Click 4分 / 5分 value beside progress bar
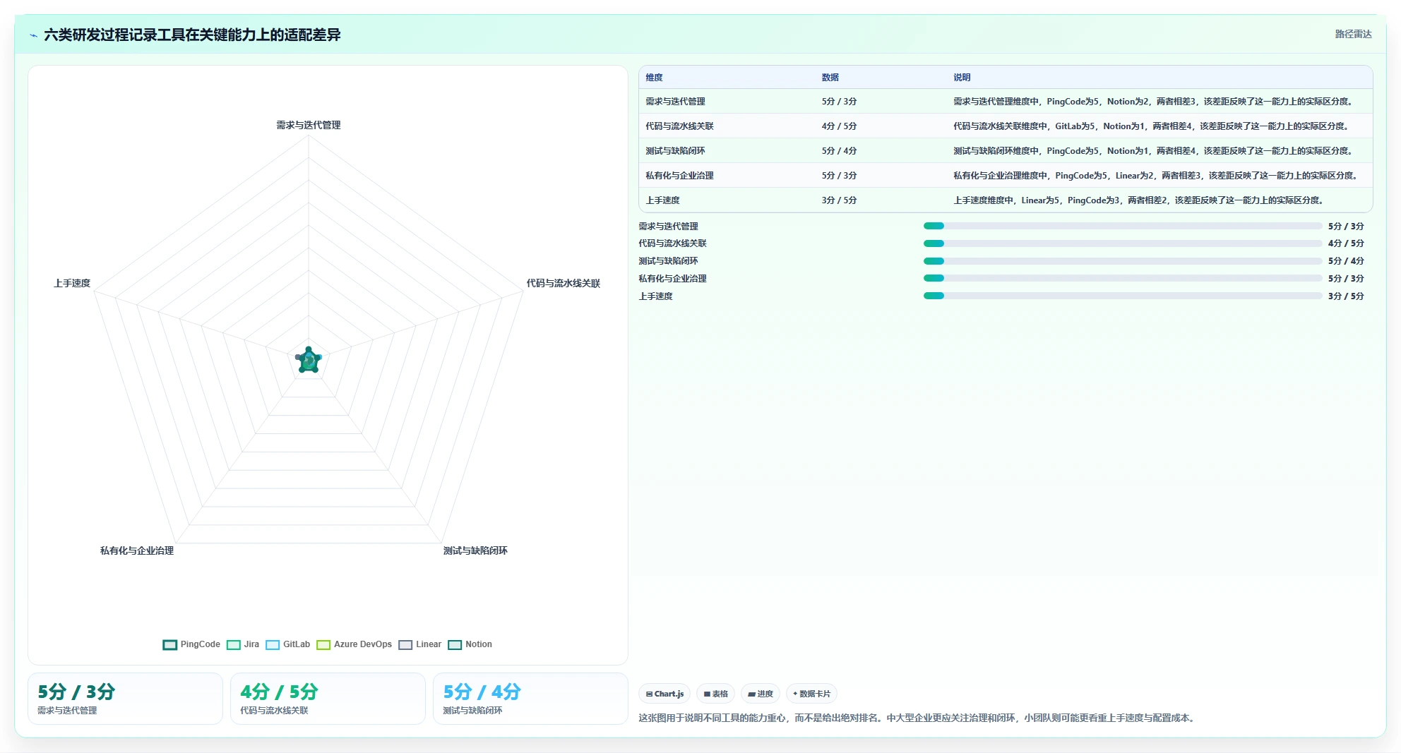The height and width of the screenshot is (753, 1401). point(1346,243)
